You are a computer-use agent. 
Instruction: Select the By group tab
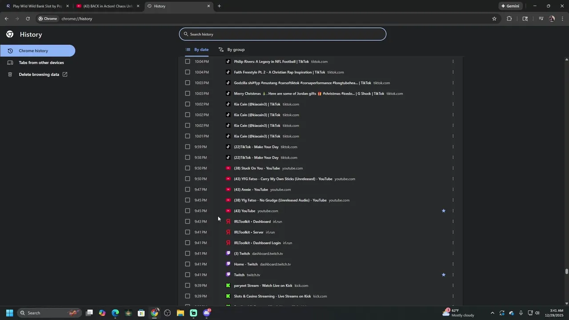232,50
